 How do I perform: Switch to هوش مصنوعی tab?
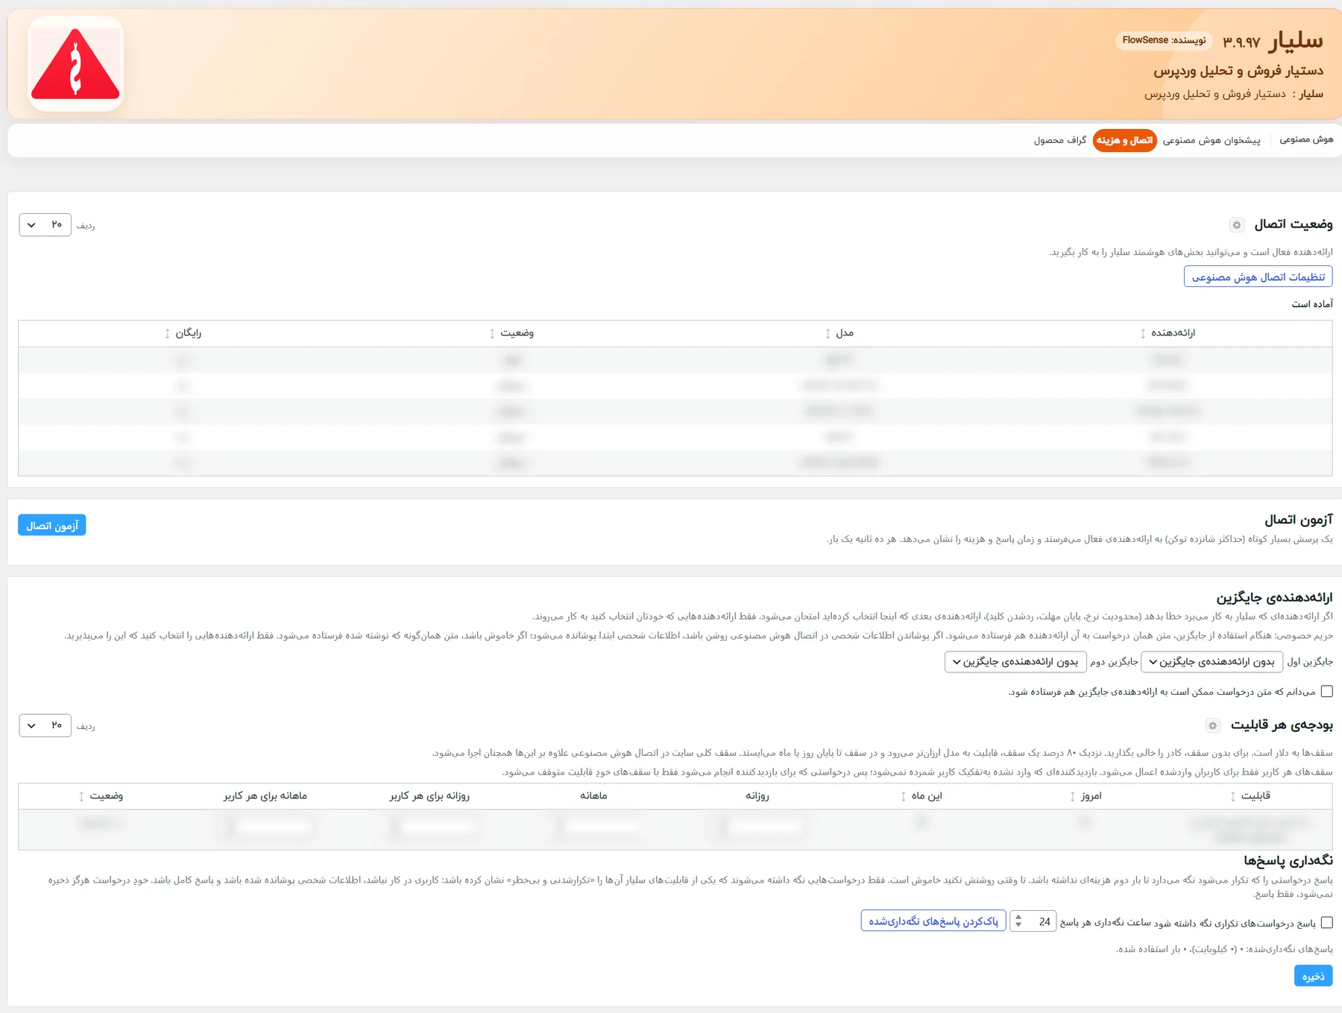[1306, 140]
